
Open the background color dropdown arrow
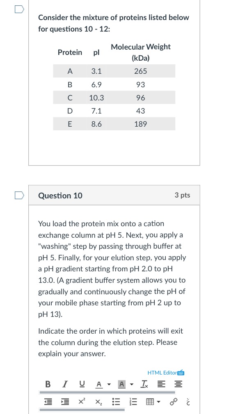pos(132,384)
